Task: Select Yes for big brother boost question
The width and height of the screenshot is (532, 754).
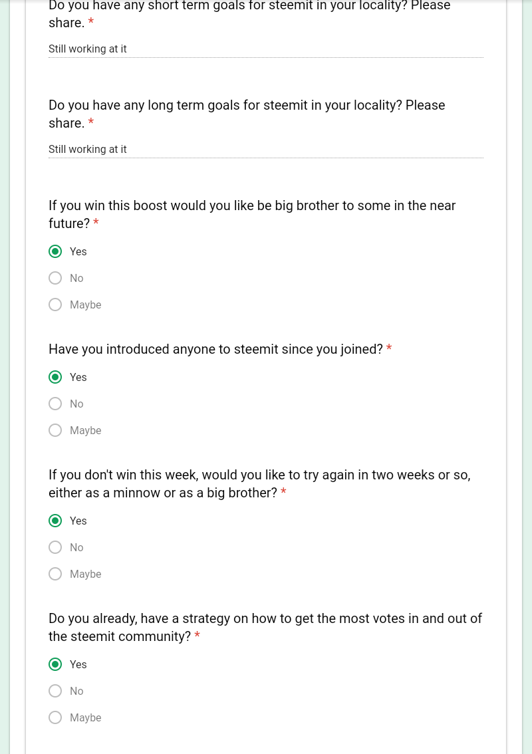Action: [55, 251]
